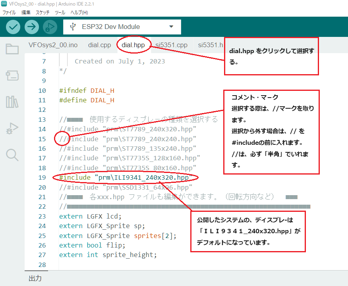The width and height of the screenshot is (348, 286).
Task: Click the Arduino IDE logo in title bar
Action: [4, 4]
